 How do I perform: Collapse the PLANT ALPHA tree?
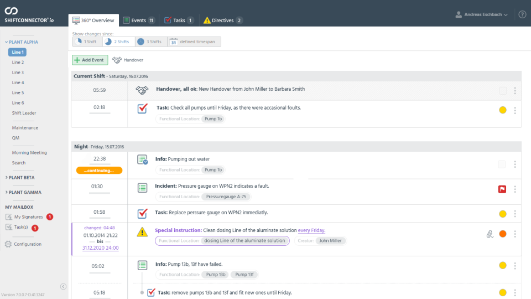pyautogui.click(x=22, y=42)
